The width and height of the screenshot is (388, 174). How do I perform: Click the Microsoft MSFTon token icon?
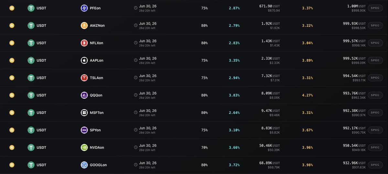coord(84,113)
